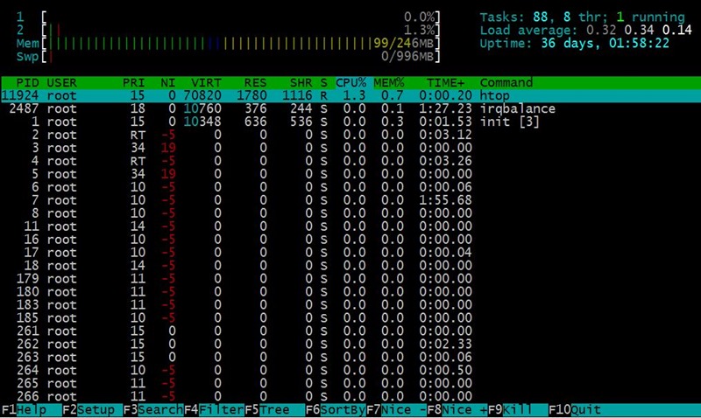Click F8 Nice + to raise niceness

tap(457, 410)
